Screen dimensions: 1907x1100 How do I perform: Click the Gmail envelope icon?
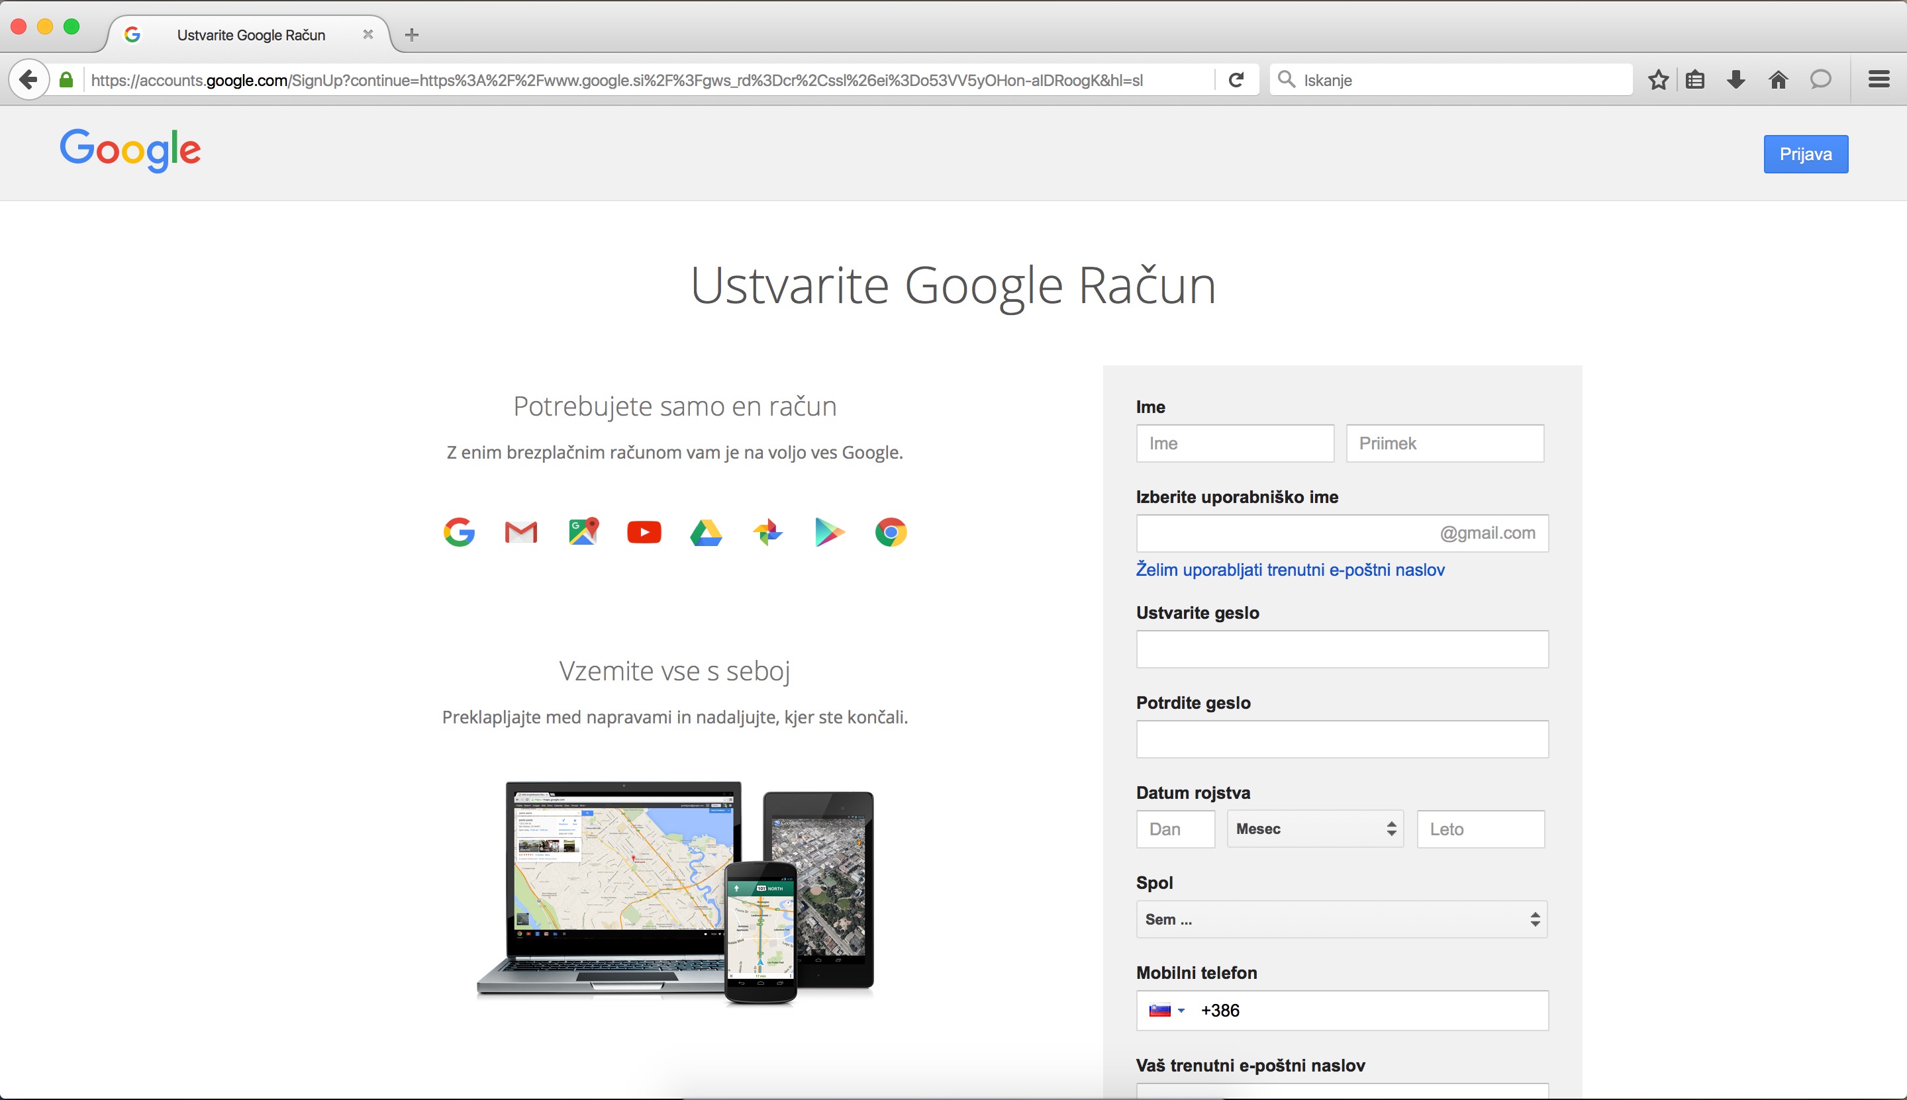520,532
